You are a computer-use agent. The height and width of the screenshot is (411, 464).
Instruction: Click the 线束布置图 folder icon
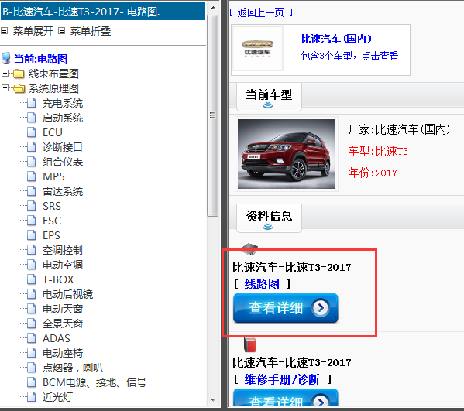pos(19,74)
